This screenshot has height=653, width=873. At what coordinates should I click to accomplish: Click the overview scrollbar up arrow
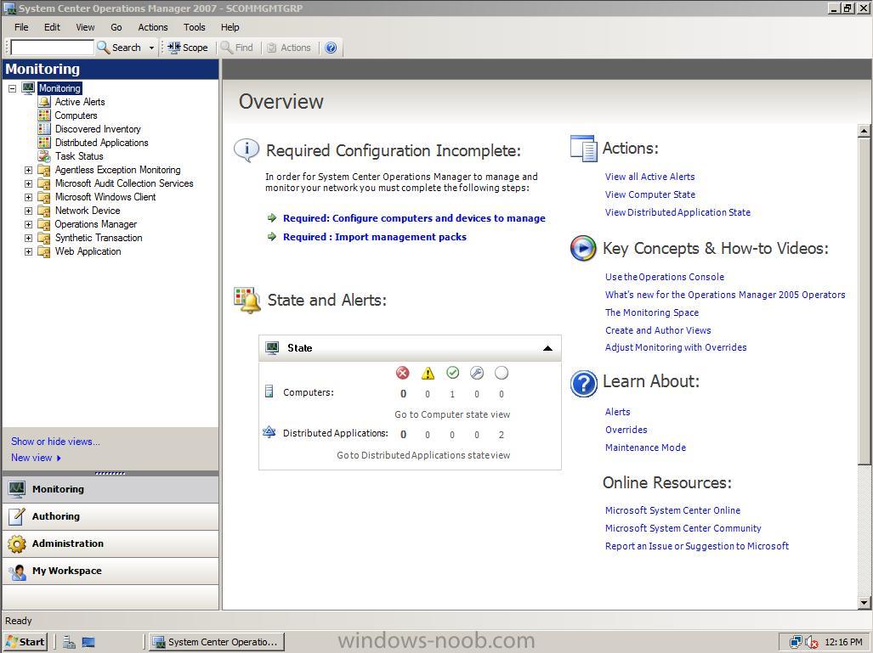click(864, 132)
